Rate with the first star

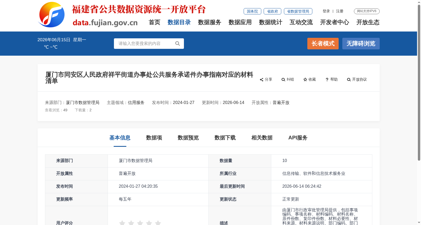[122, 223]
